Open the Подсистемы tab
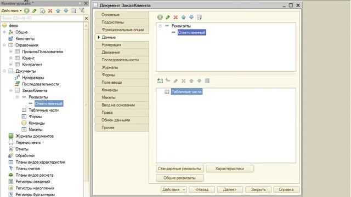 coord(122,22)
